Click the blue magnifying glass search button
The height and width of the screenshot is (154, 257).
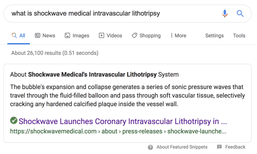click(240, 13)
